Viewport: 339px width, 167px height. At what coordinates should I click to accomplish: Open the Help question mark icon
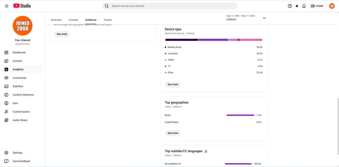pos(290,6)
